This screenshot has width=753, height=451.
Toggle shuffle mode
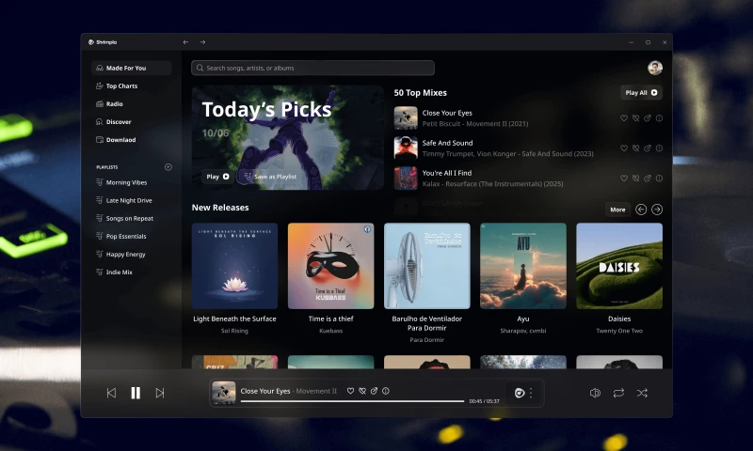click(x=642, y=393)
